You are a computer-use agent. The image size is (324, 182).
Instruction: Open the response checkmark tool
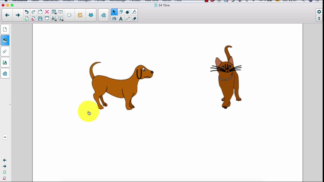pyautogui.click(x=80, y=15)
